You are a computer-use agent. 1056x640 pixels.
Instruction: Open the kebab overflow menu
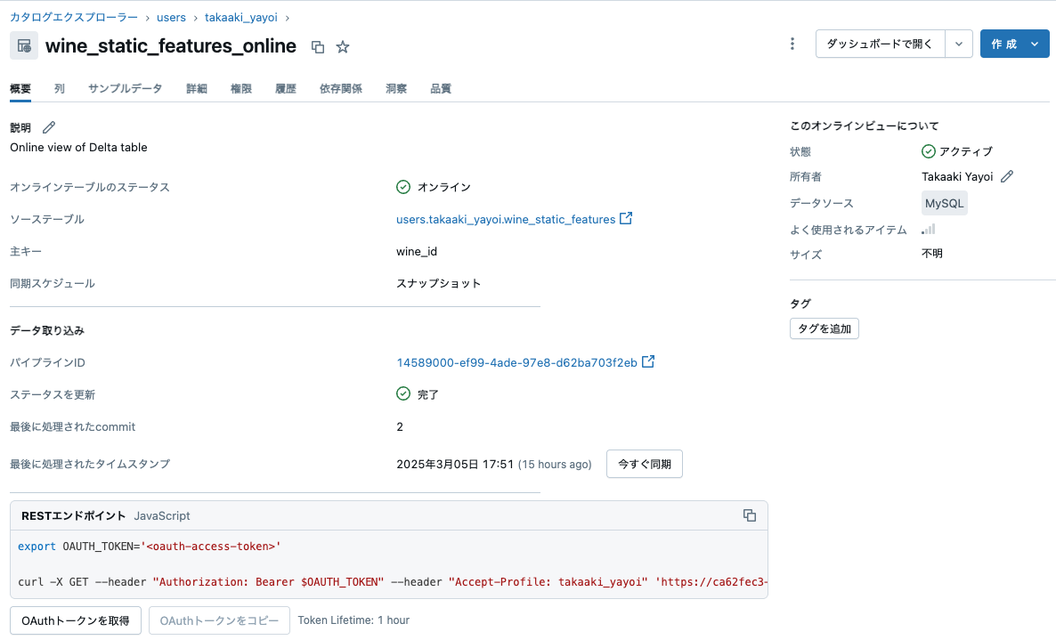click(x=792, y=43)
